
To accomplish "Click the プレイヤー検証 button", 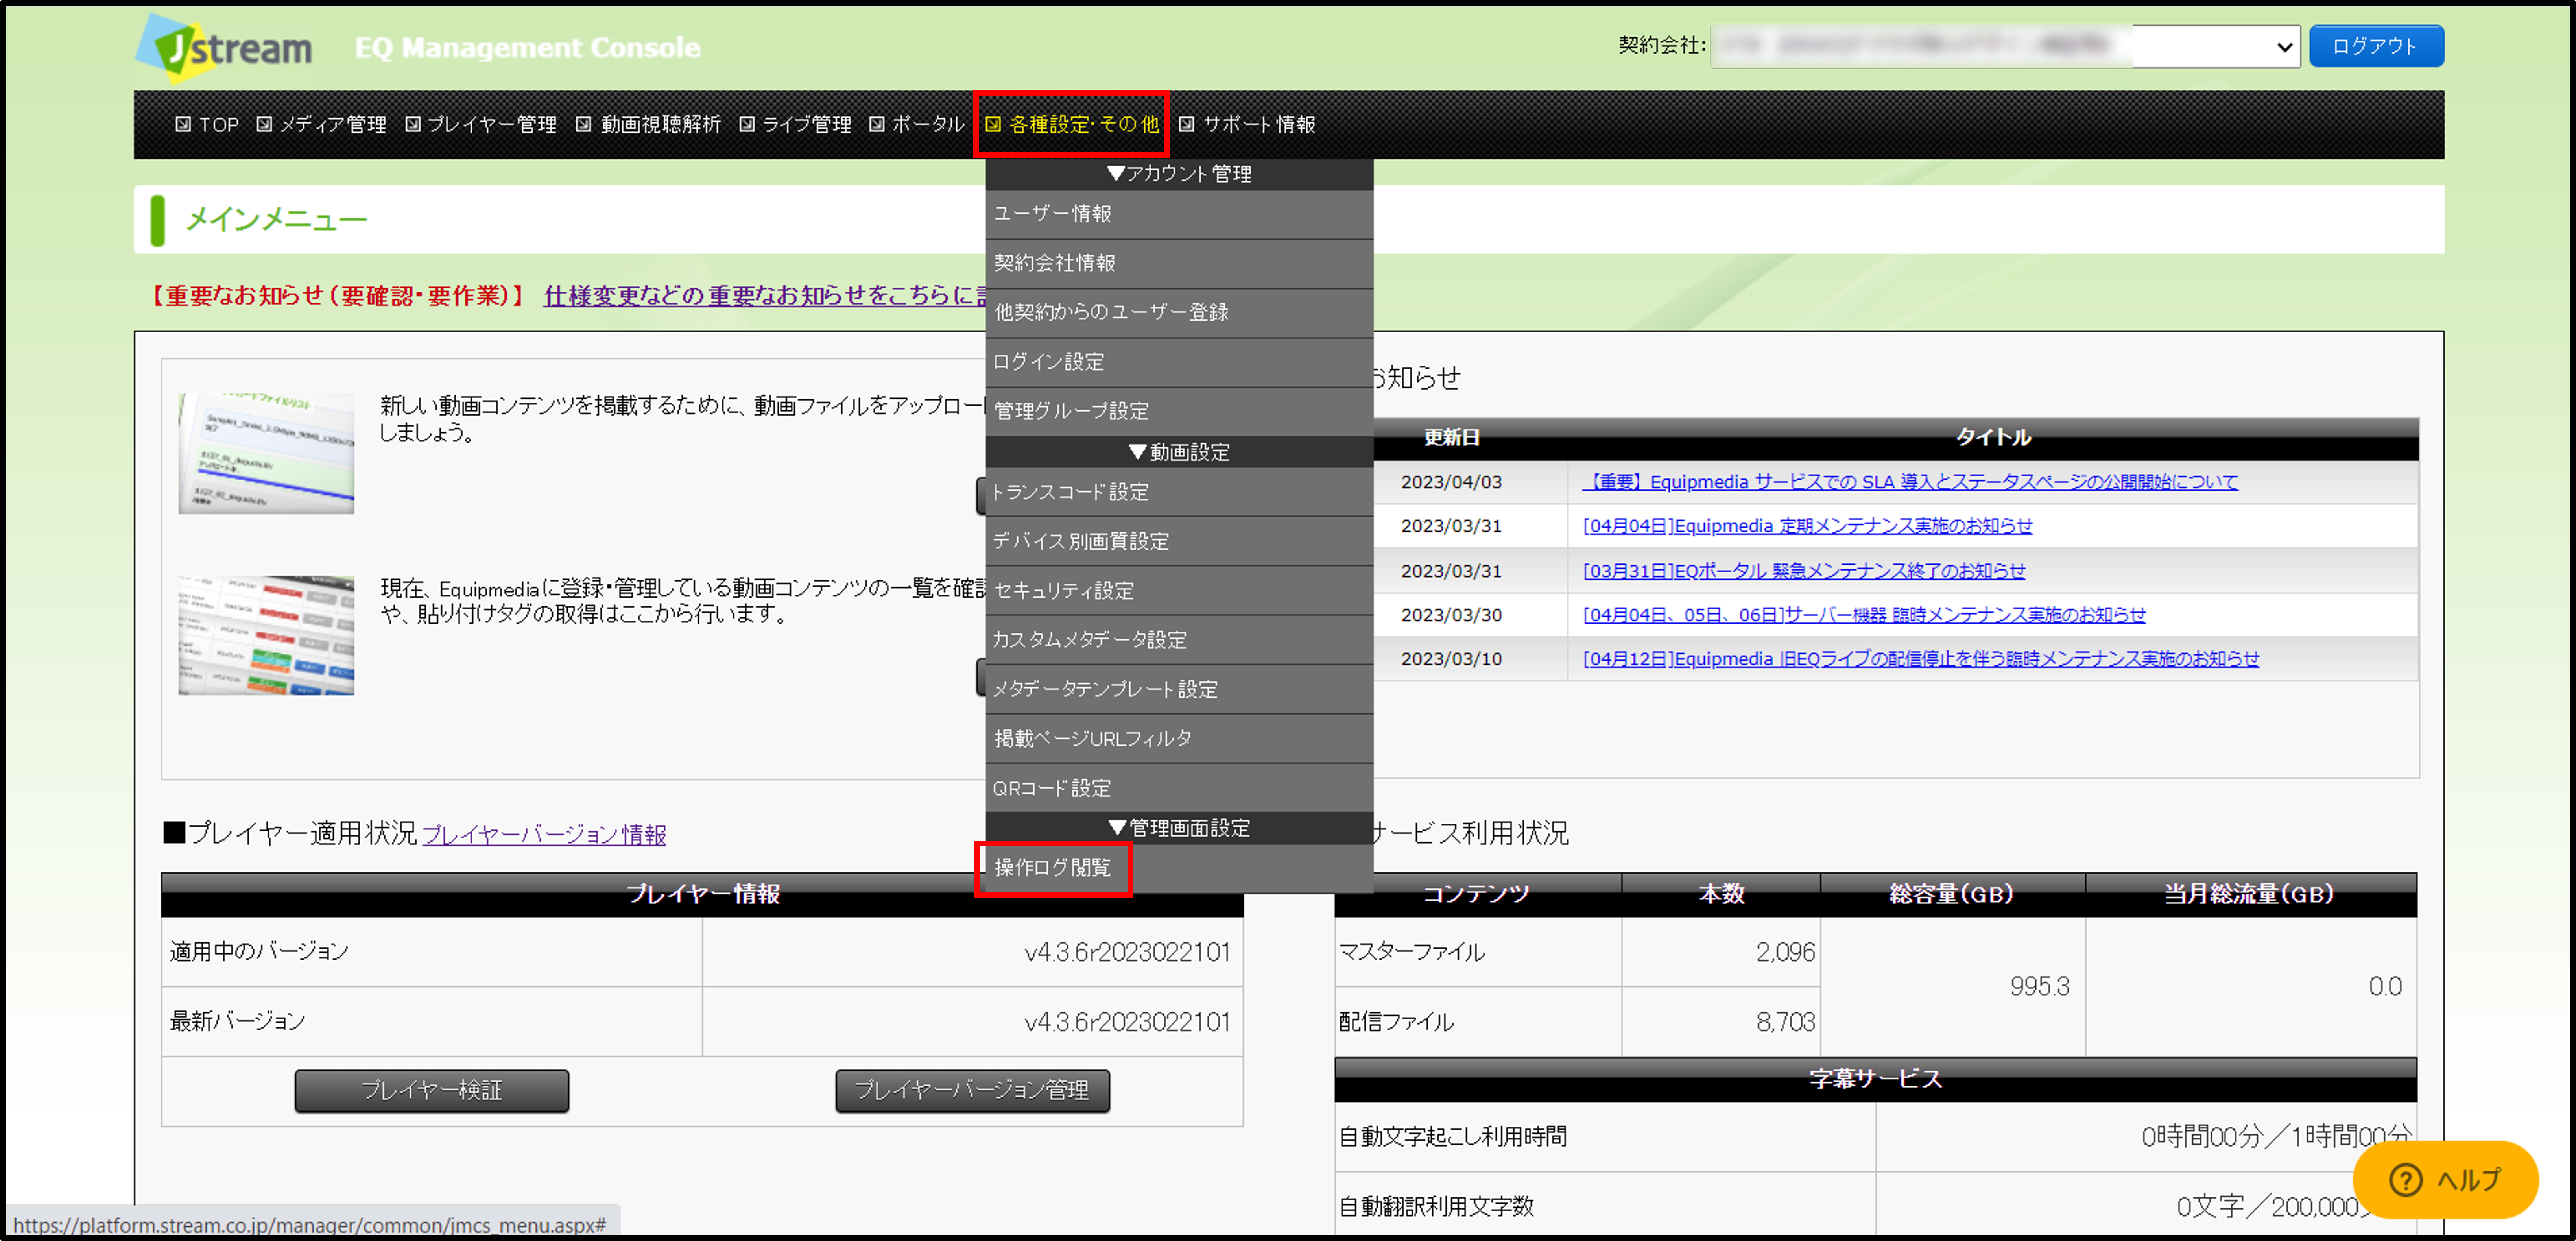I will 432,1091.
